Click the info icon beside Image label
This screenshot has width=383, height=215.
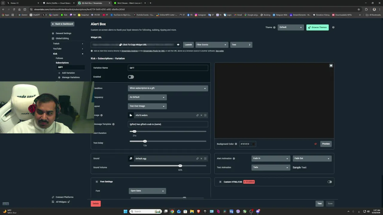[x=101, y=115]
